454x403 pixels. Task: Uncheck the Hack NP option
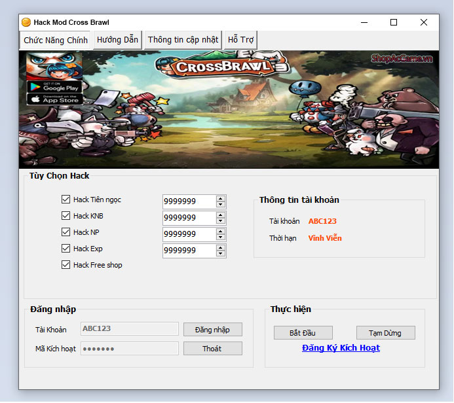point(66,232)
